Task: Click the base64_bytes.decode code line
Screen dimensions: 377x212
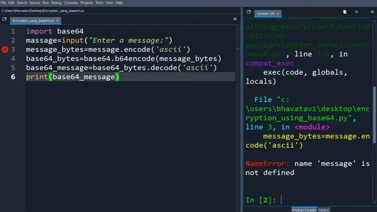Action: [x=121, y=68]
